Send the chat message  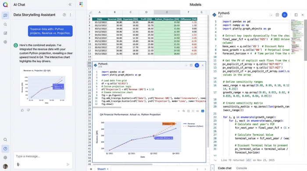(x=68, y=164)
